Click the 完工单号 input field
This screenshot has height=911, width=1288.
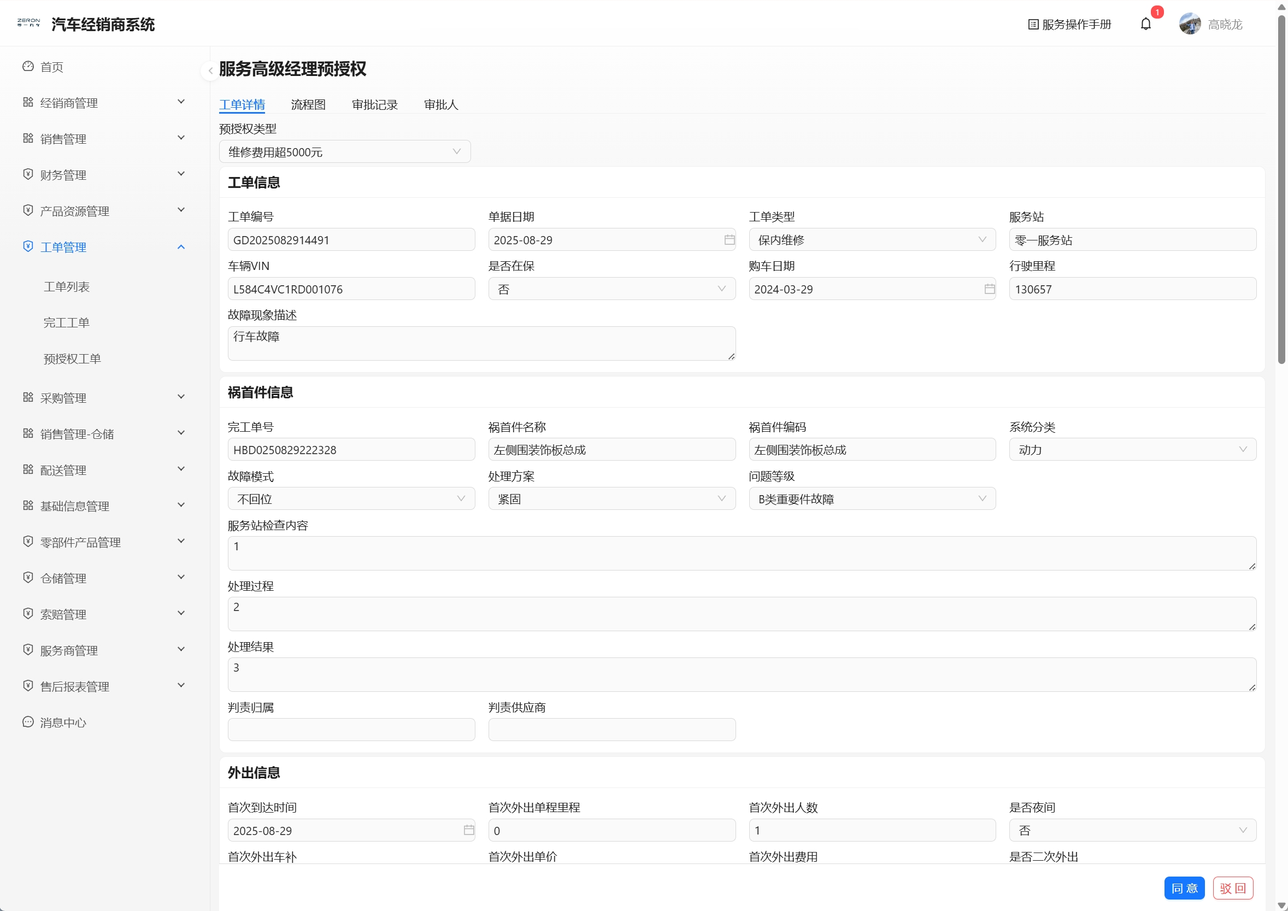(351, 450)
